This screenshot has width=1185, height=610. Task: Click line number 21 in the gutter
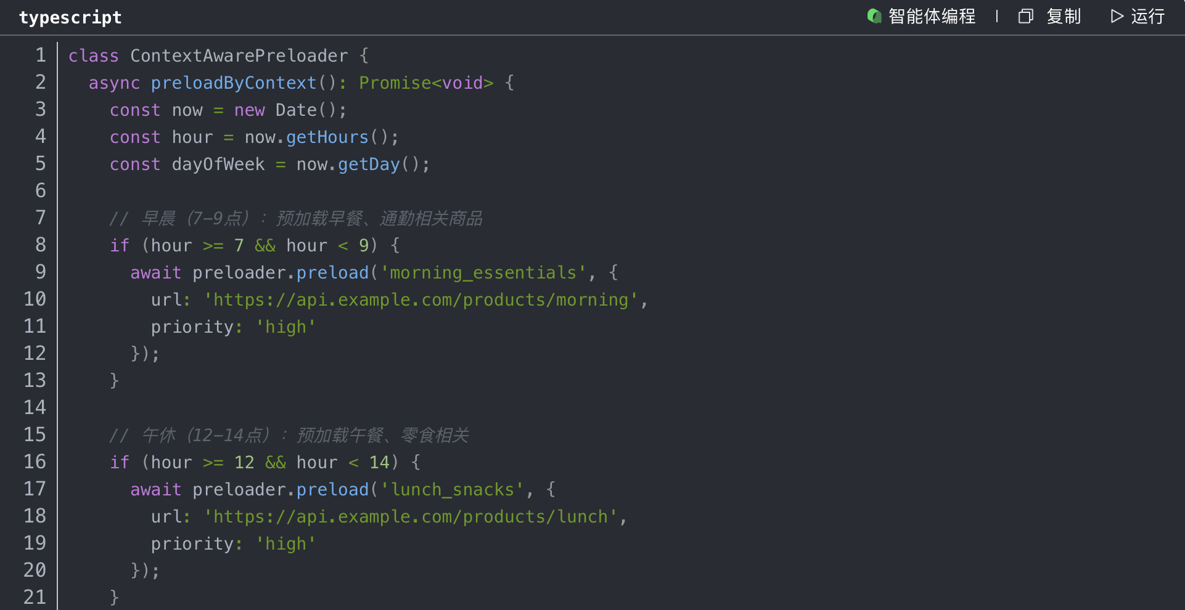[35, 597]
